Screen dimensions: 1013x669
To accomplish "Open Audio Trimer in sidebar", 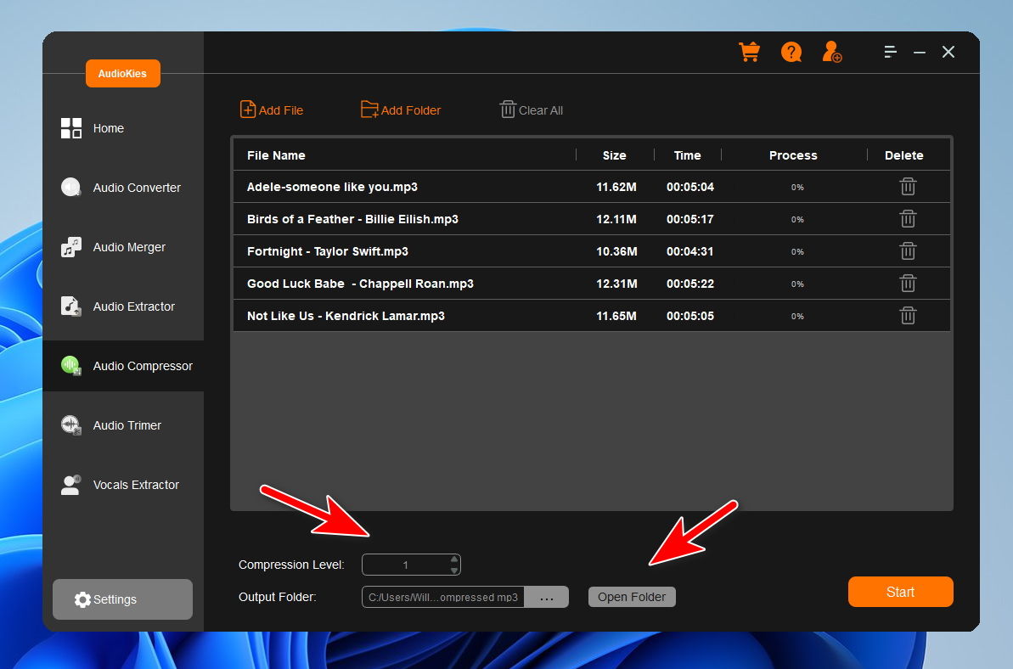I will (123, 425).
